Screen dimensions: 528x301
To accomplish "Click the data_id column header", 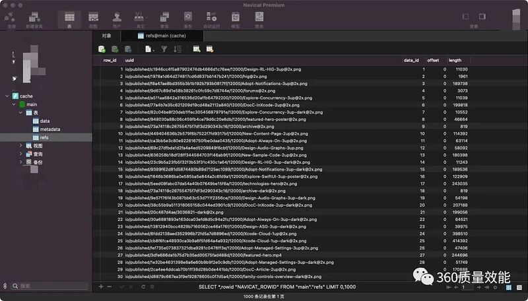I will pos(411,60).
